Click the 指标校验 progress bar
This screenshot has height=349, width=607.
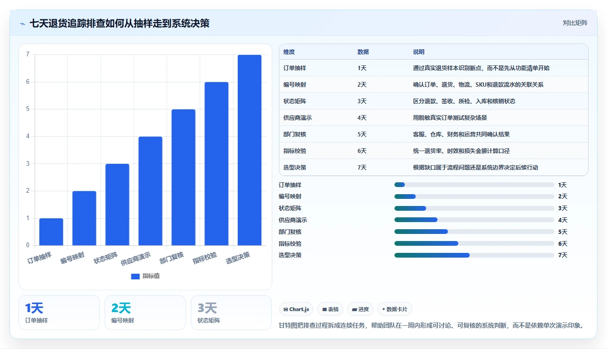(x=474, y=243)
